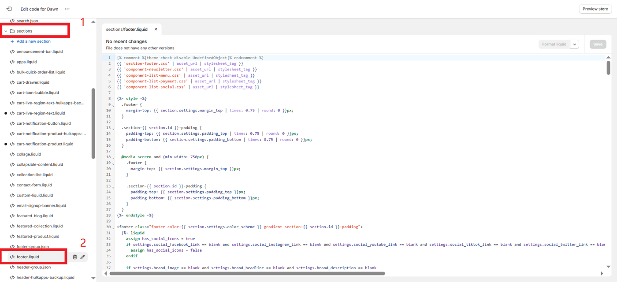Fold the footer tag block at line 30
Viewport: 617px width, 282px height.
[x=113, y=227]
